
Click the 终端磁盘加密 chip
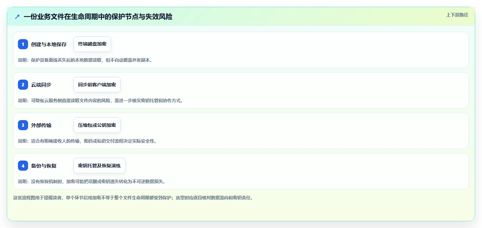click(x=92, y=44)
